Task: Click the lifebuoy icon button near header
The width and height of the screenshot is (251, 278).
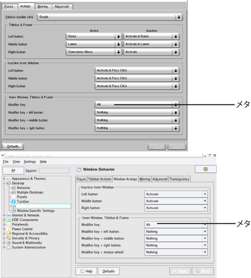Action: (205, 169)
